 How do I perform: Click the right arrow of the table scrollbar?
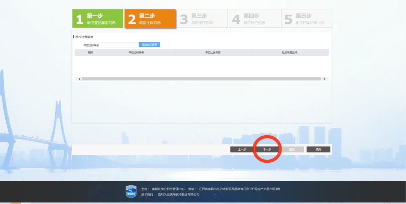tap(324, 79)
